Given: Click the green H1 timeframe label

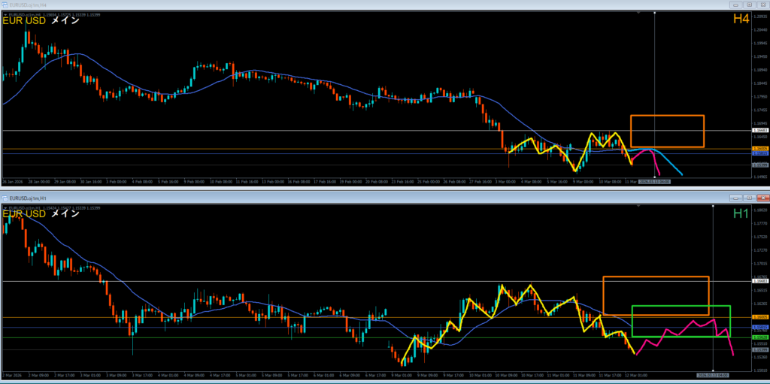Looking at the screenshot, I should 741,214.
